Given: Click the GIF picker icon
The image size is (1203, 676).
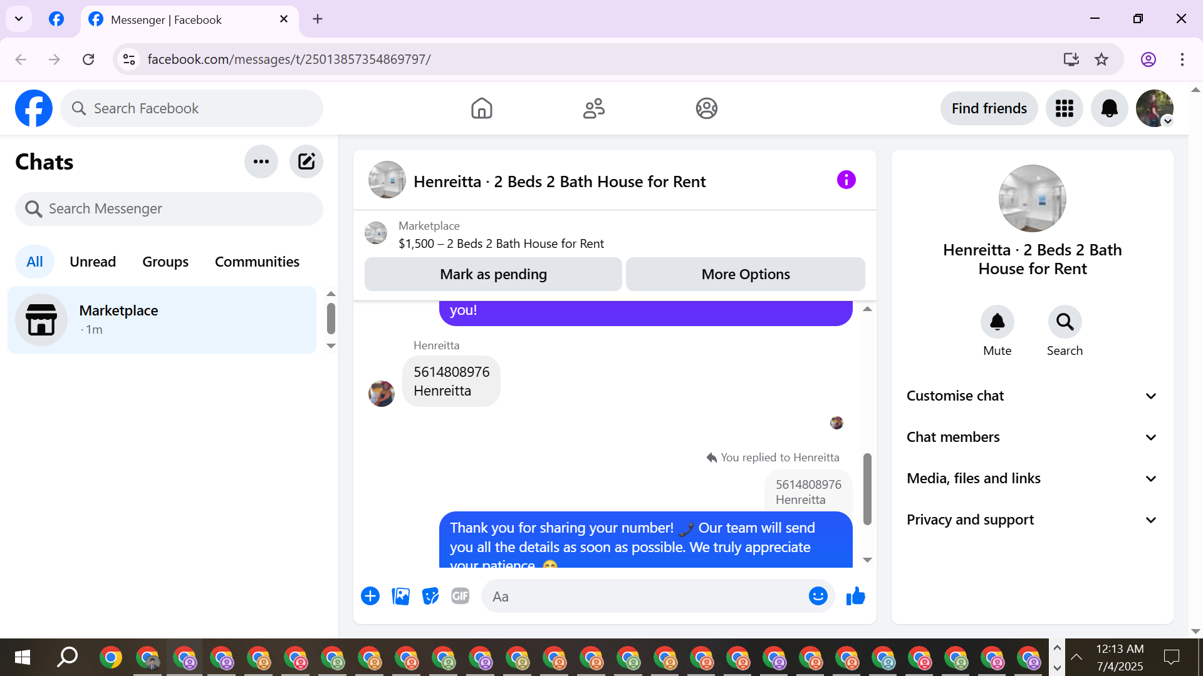Looking at the screenshot, I should tap(461, 596).
